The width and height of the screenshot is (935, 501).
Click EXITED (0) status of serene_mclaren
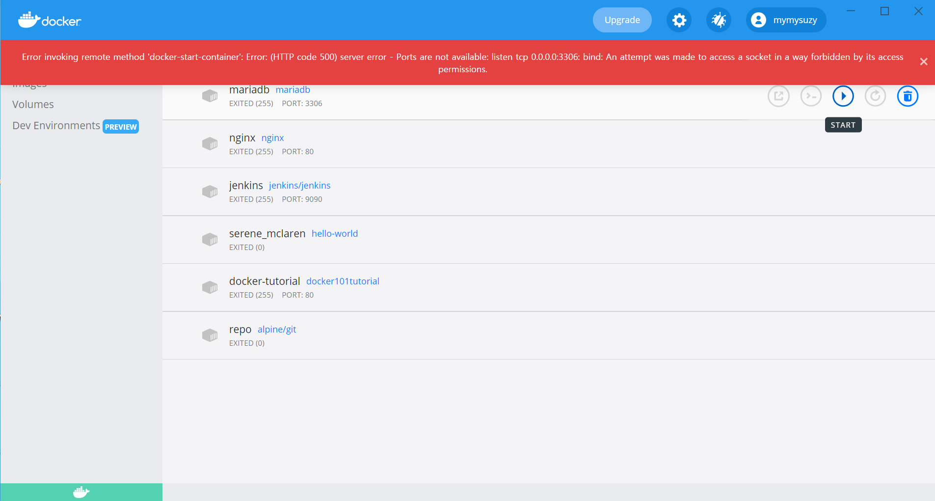[x=247, y=248]
